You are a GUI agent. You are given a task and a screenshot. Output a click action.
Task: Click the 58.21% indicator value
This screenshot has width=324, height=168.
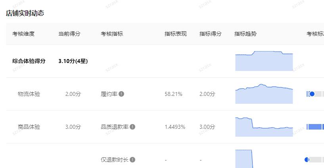coord(173,94)
